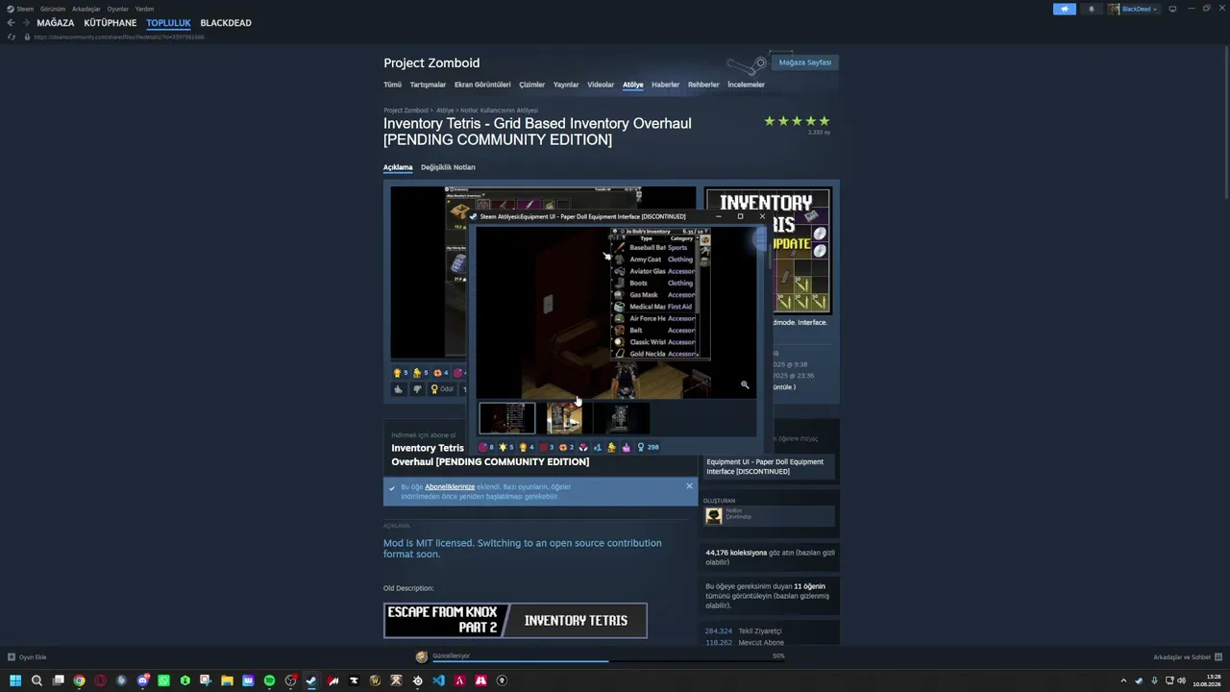The image size is (1230, 692).
Task: Click the Arkadaşlar ve Sohbet button
Action: [x=1187, y=657]
